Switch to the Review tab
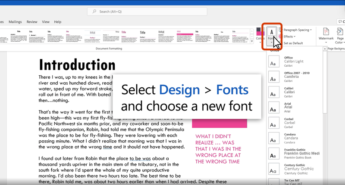Viewport: 345px width, 185px height. pyautogui.click(x=32, y=22)
